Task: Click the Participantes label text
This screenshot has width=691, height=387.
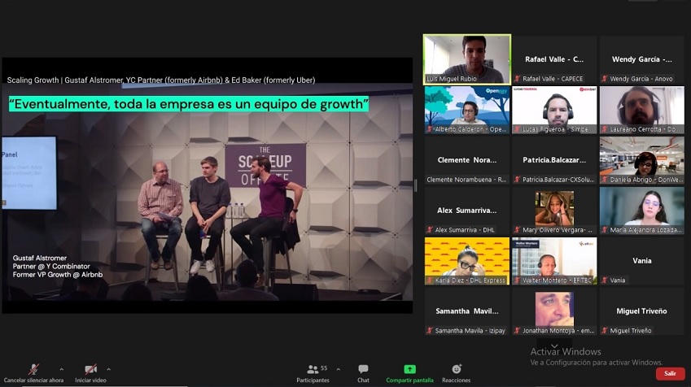Action: pos(313,380)
